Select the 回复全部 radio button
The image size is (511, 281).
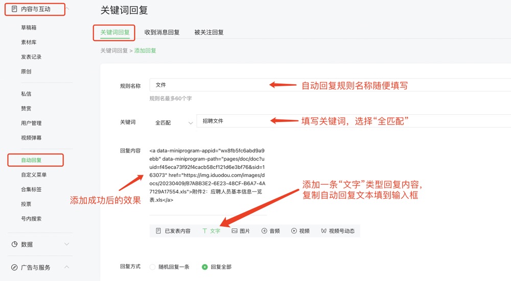click(x=205, y=267)
